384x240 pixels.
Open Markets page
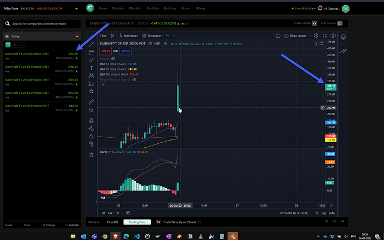[118, 8]
